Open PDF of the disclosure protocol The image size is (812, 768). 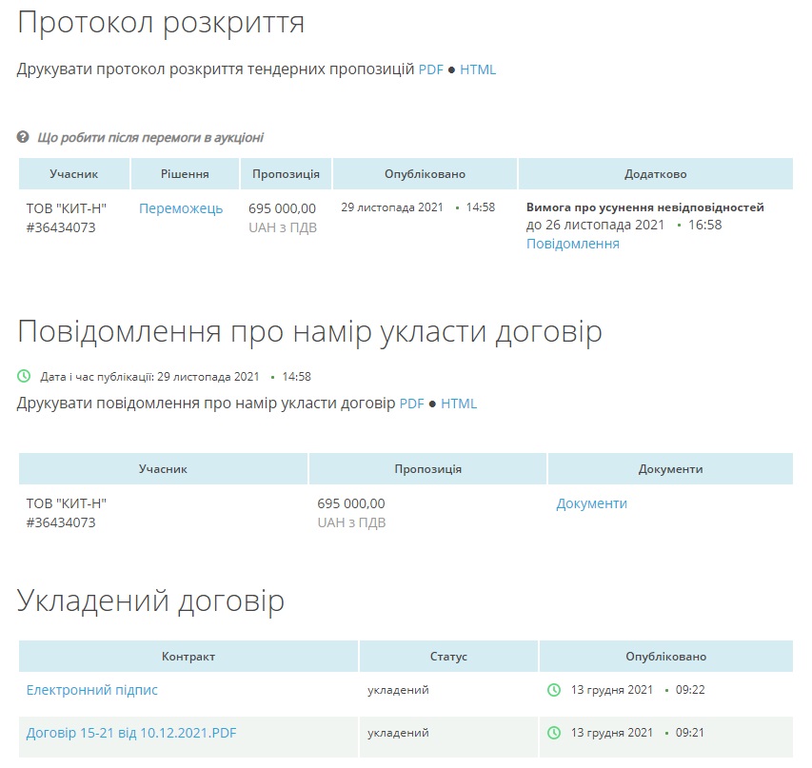[x=431, y=69]
